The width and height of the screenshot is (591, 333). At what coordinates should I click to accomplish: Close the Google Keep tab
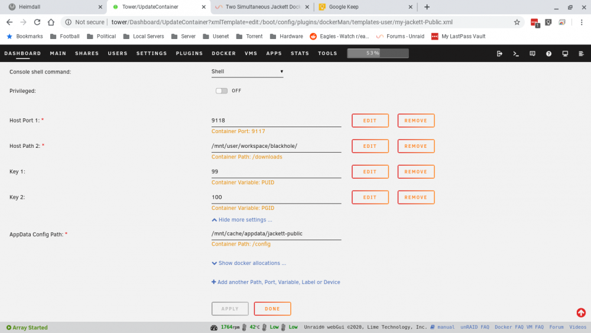[411, 7]
